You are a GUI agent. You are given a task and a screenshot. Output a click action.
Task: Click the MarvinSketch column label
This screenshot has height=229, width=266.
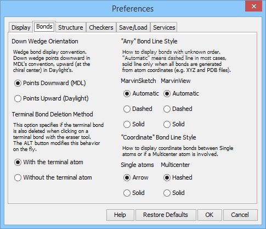138,81
